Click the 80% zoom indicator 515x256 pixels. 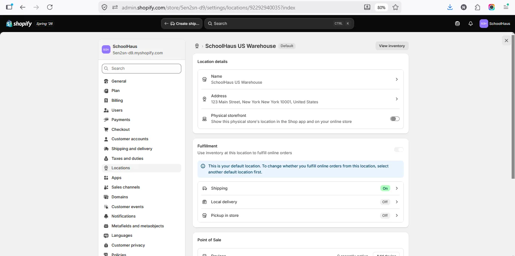pyautogui.click(x=381, y=7)
